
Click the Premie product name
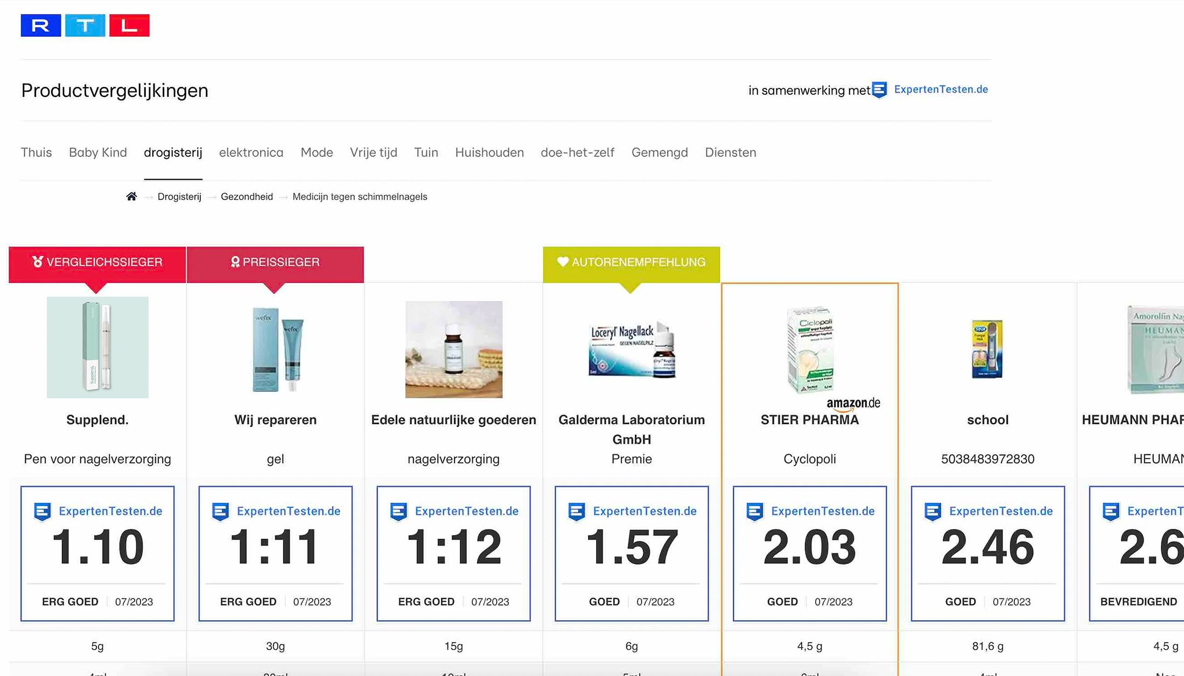(x=632, y=459)
